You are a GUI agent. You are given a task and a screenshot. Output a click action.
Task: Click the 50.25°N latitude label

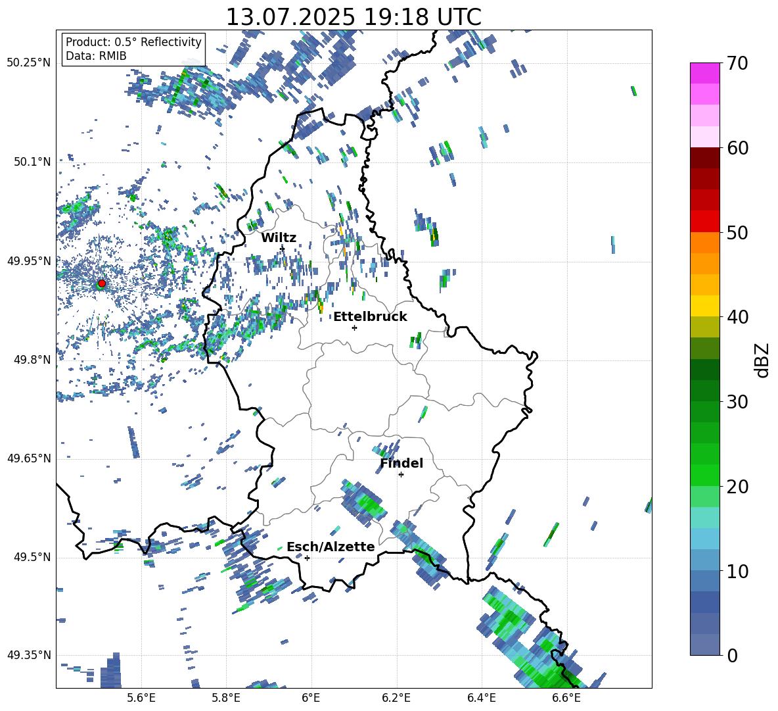(x=29, y=62)
